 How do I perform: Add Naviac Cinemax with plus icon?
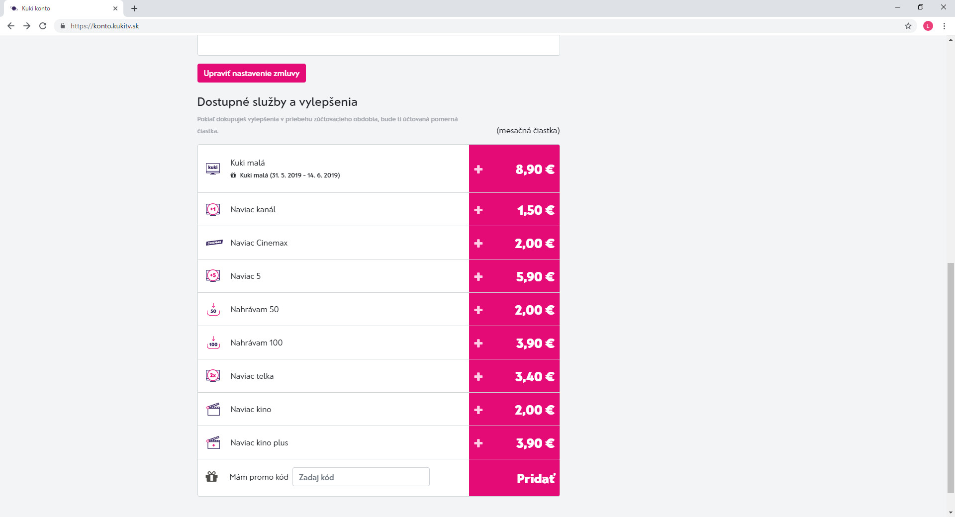click(x=478, y=244)
